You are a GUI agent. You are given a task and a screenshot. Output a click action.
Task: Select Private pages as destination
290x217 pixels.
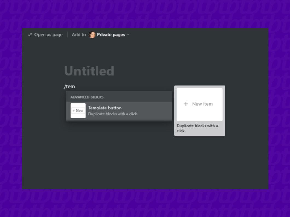point(111,35)
